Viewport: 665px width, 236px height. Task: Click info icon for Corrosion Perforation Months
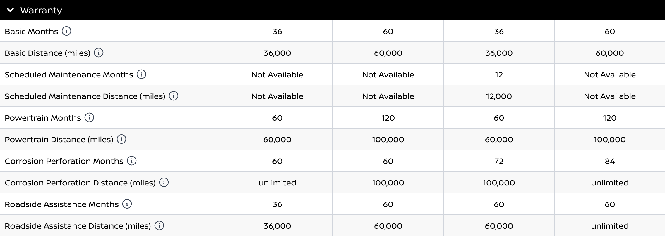click(x=132, y=161)
